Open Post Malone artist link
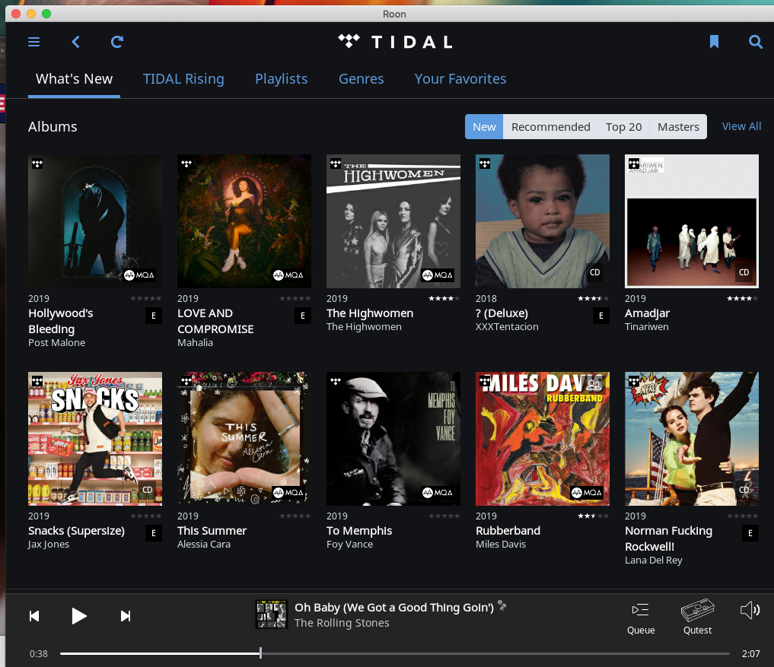Viewport: 774px width, 667px height. 57,342
